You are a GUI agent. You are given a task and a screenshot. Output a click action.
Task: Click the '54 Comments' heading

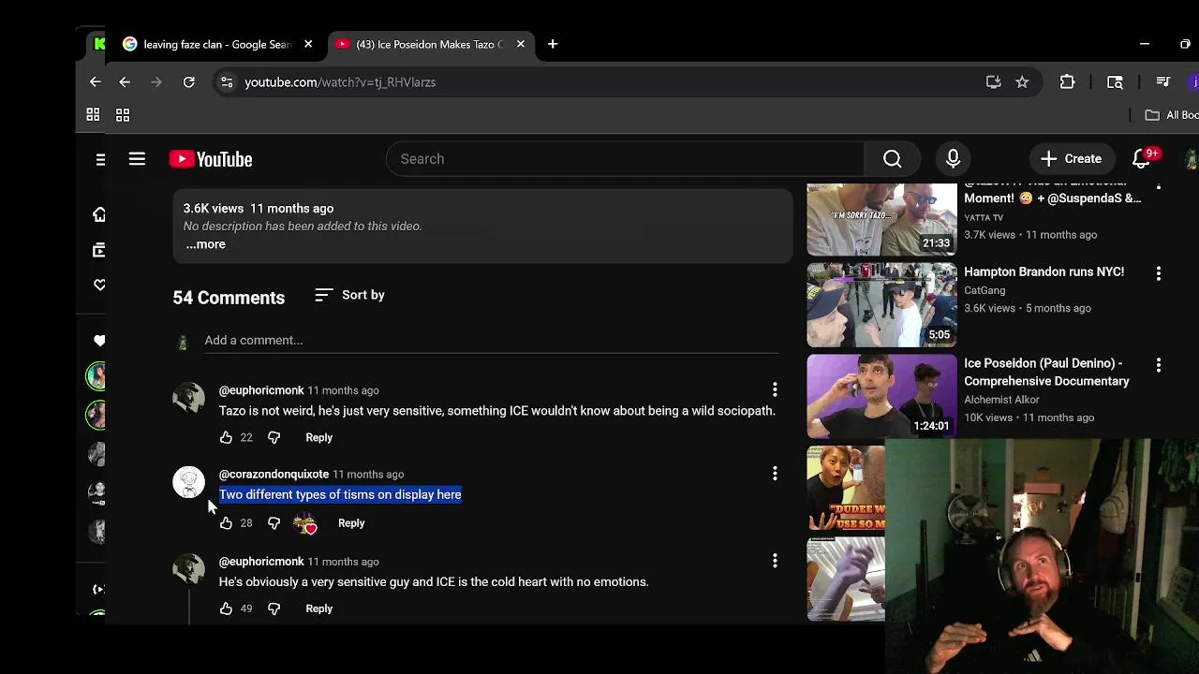click(229, 298)
